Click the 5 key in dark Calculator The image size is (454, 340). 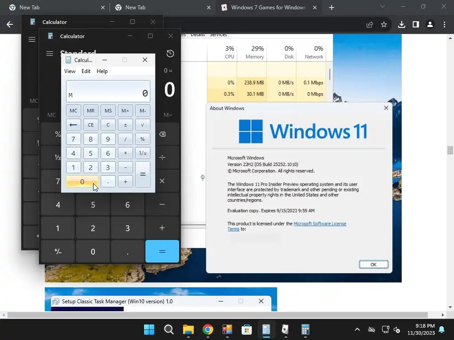(93, 205)
